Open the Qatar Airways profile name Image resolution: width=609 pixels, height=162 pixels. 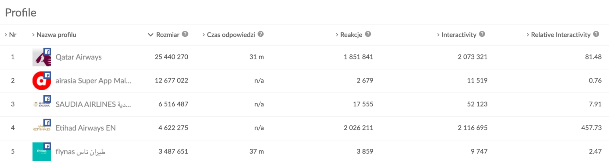point(79,57)
